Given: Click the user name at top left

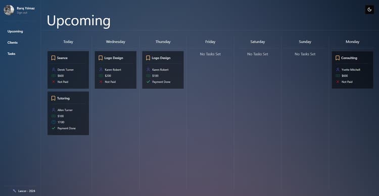Looking at the screenshot, I should coord(26,8).
